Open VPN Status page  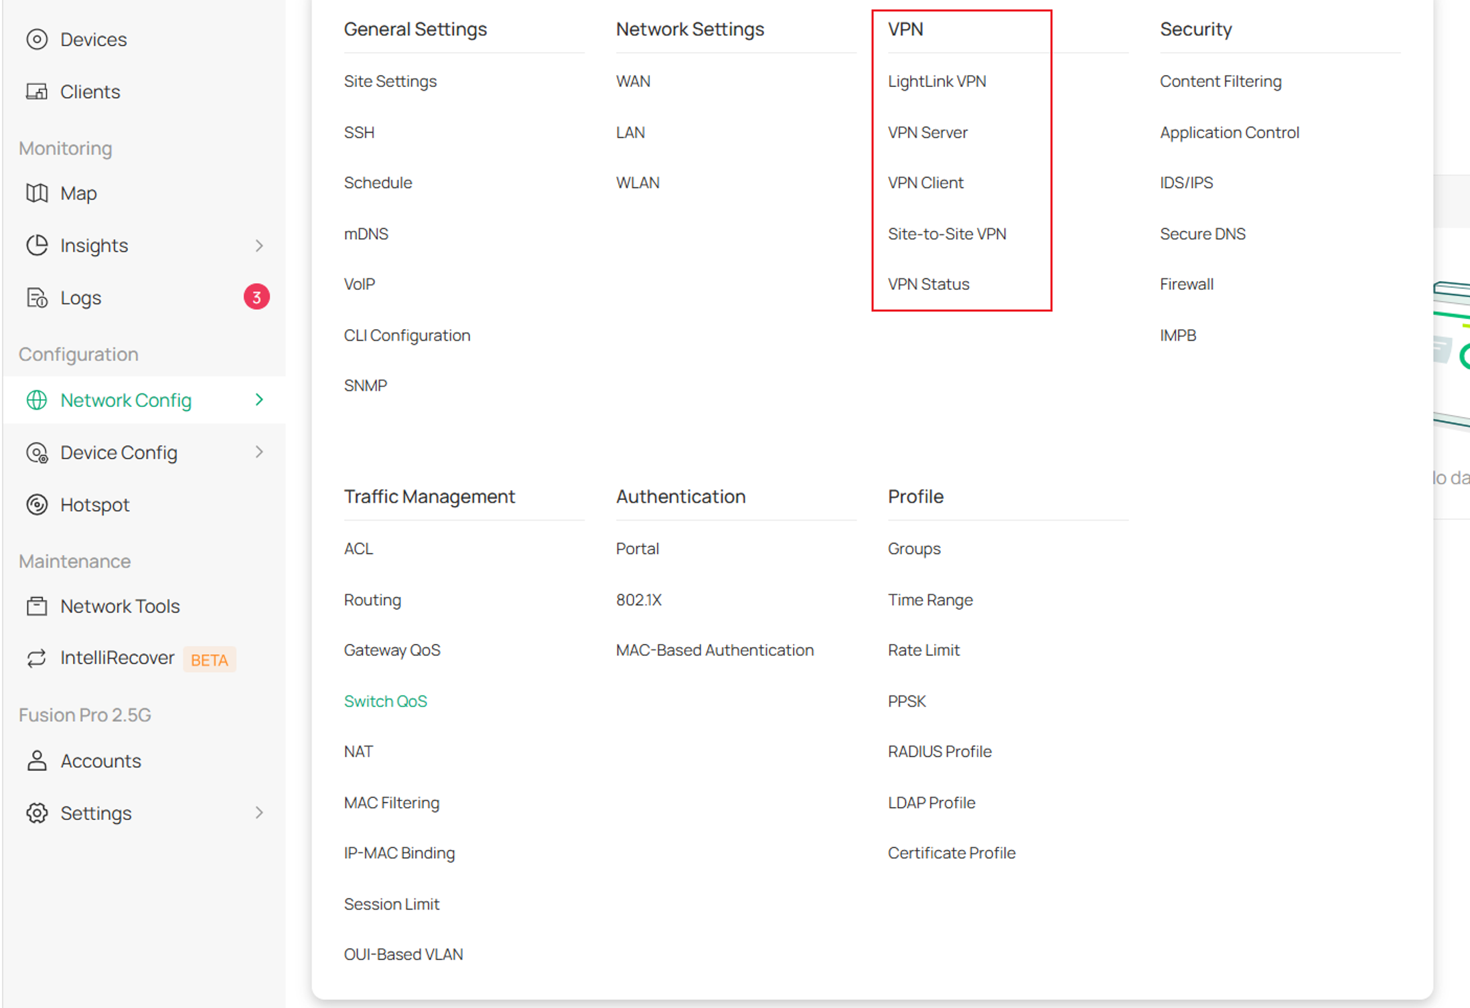click(x=928, y=284)
